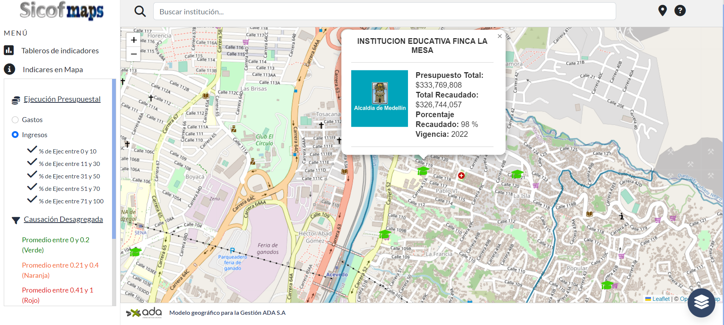Open Tableros de indicadores menu
The width and height of the screenshot is (724, 325).
tap(60, 51)
